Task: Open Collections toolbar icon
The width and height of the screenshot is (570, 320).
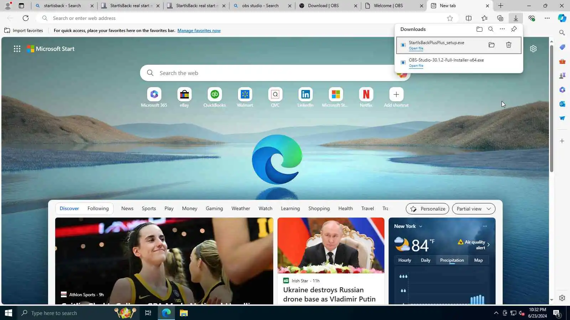Action: click(x=500, y=18)
